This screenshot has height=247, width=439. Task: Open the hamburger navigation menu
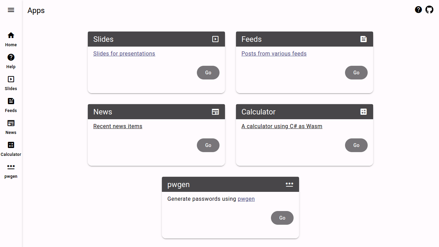point(11,10)
